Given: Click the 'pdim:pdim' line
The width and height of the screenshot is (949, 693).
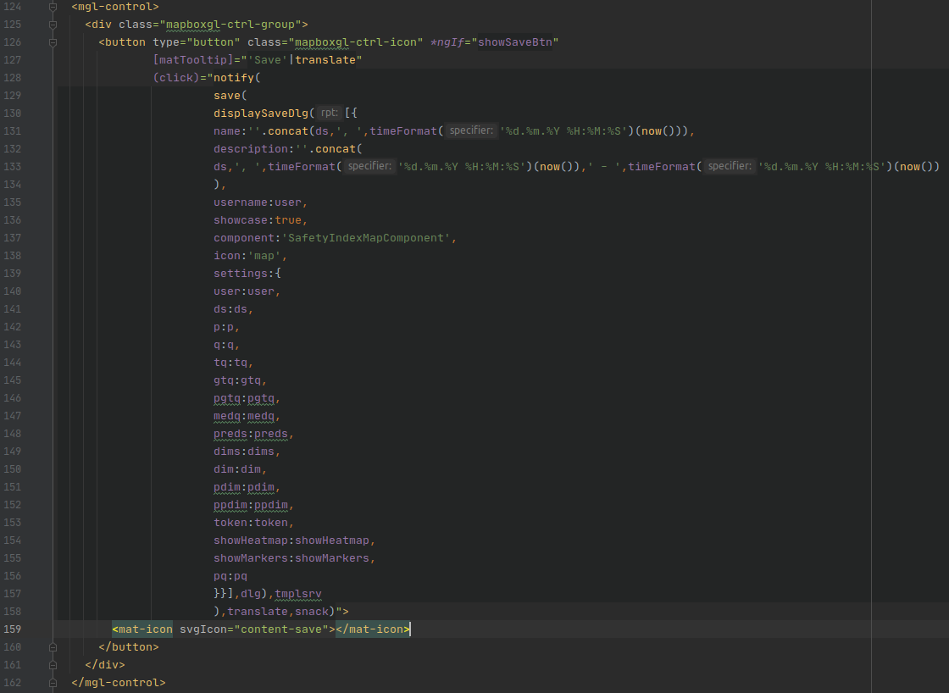Looking at the screenshot, I should (x=247, y=487).
